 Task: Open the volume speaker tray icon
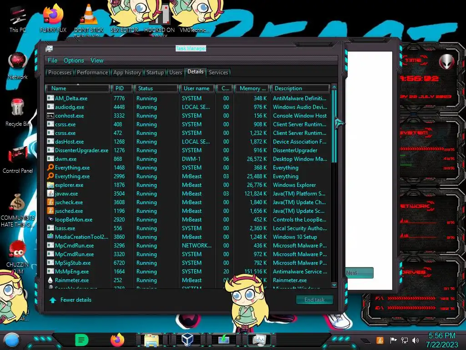click(x=415, y=340)
